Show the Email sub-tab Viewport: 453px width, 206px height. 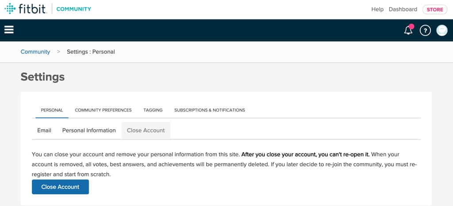pyautogui.click(x=44, y=130)
